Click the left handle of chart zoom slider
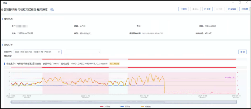Screen dimensions: 251x109 11,102
